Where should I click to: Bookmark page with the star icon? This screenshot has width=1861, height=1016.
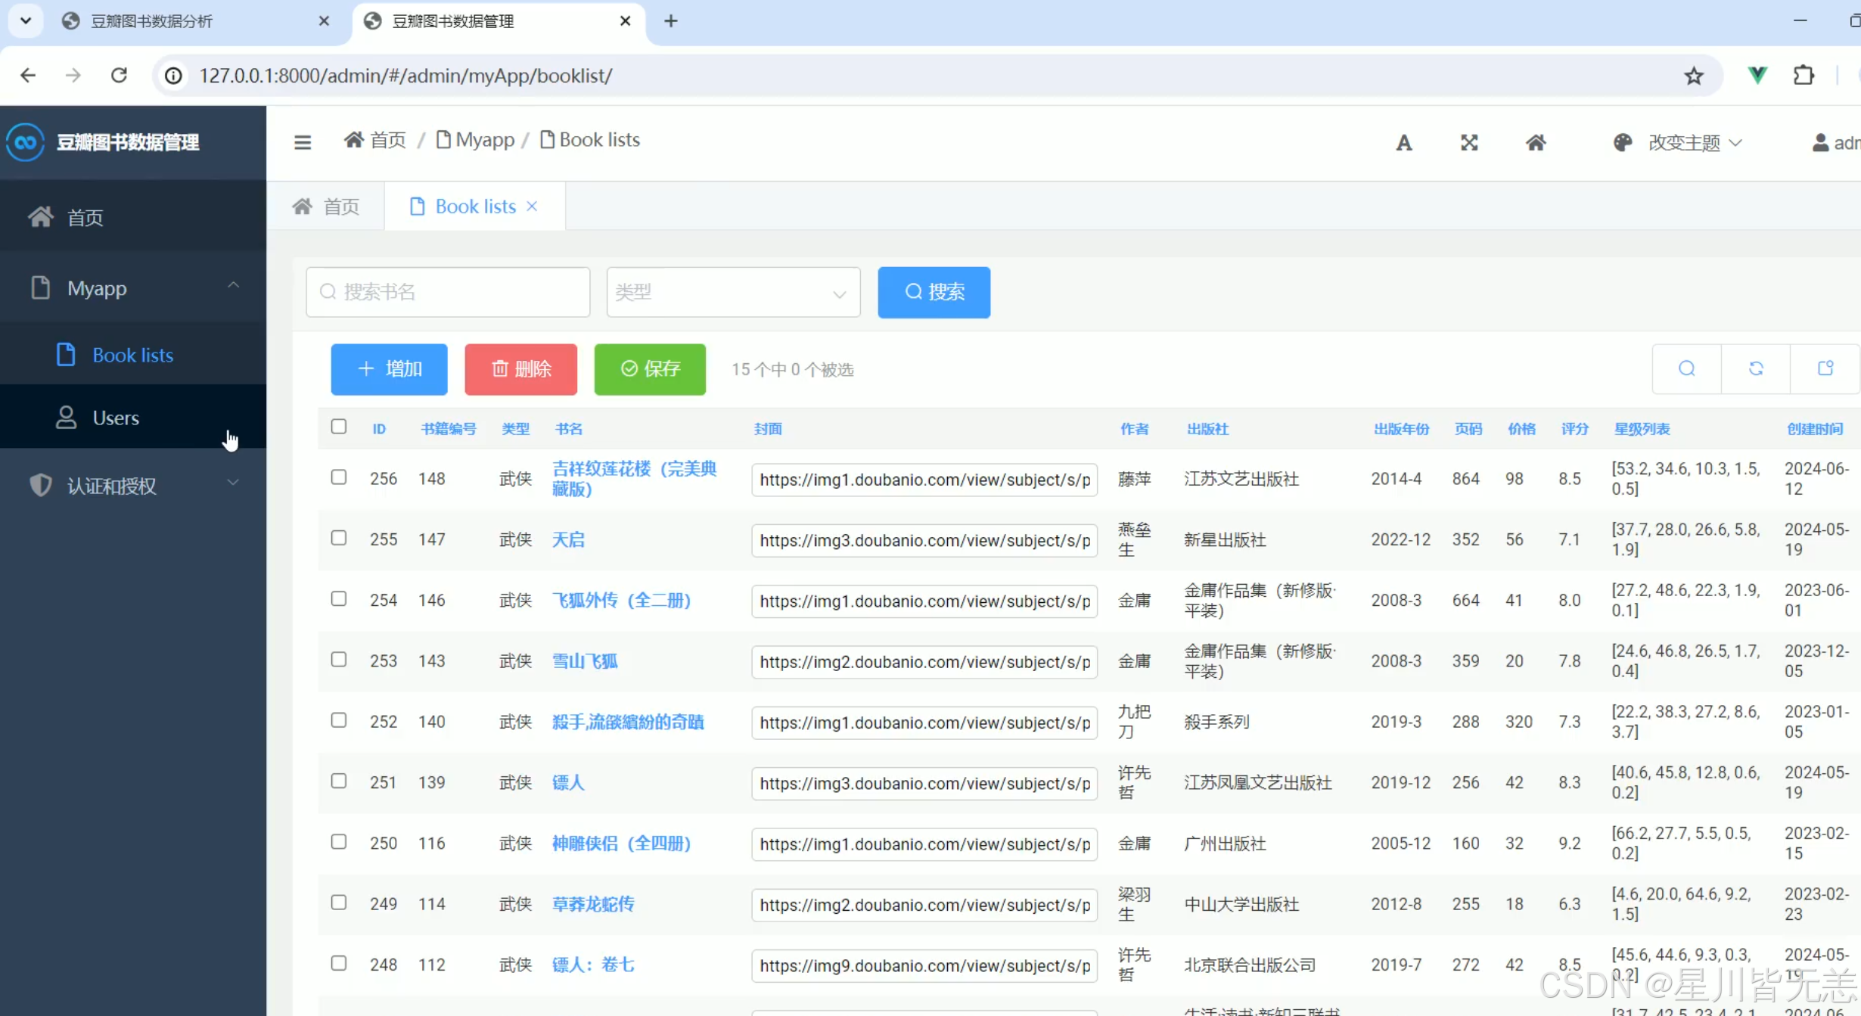(x=1694, y=76)
